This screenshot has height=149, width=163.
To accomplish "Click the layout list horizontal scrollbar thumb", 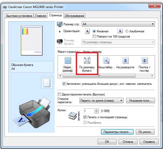I will point(99,76).
